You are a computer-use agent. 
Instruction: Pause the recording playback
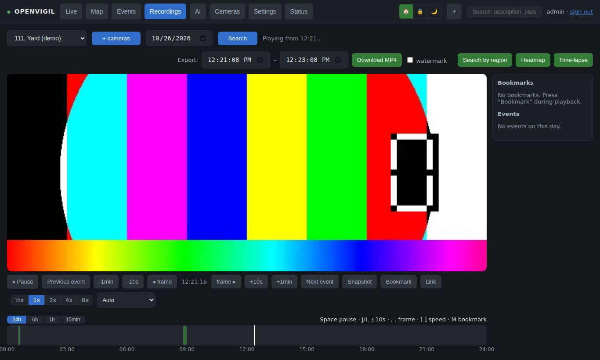pyautogui.click(x=23, y=282)
